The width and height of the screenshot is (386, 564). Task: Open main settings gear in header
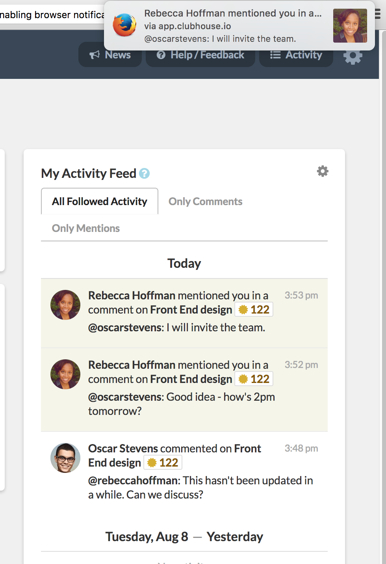point(353,56)
